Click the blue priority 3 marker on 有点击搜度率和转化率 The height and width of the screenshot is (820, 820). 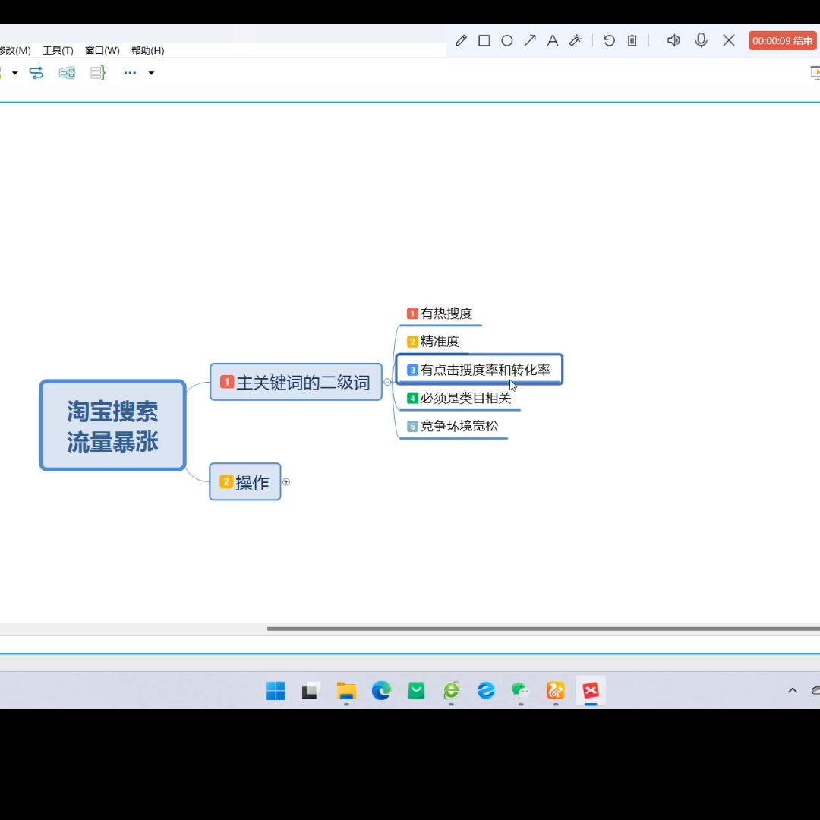[x=412, y=370]
